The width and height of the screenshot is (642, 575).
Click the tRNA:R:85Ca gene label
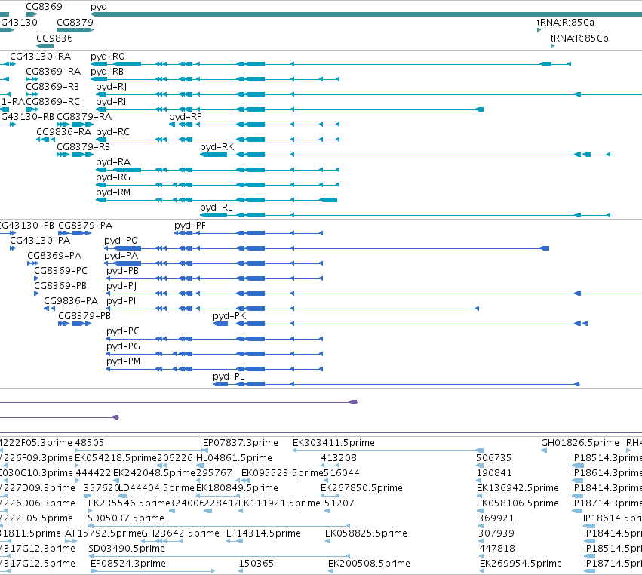coord(566,23)
